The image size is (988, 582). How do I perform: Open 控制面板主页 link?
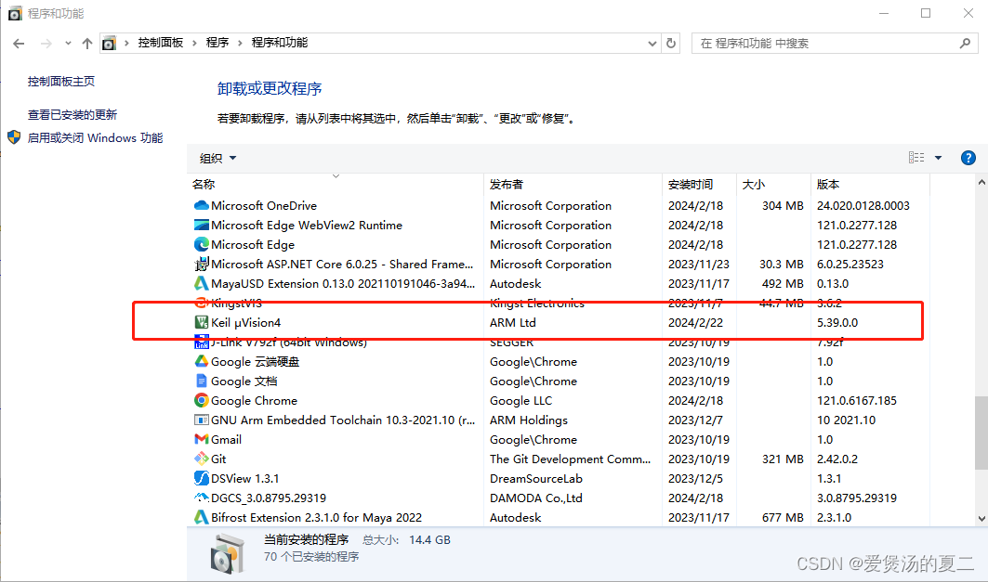point(61,81)
